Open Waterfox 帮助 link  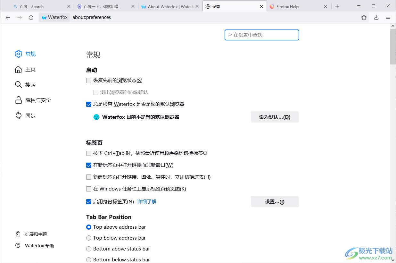(x=39, y=246)
